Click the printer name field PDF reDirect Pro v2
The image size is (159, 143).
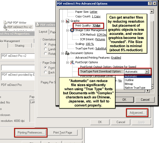pos(18,56)
